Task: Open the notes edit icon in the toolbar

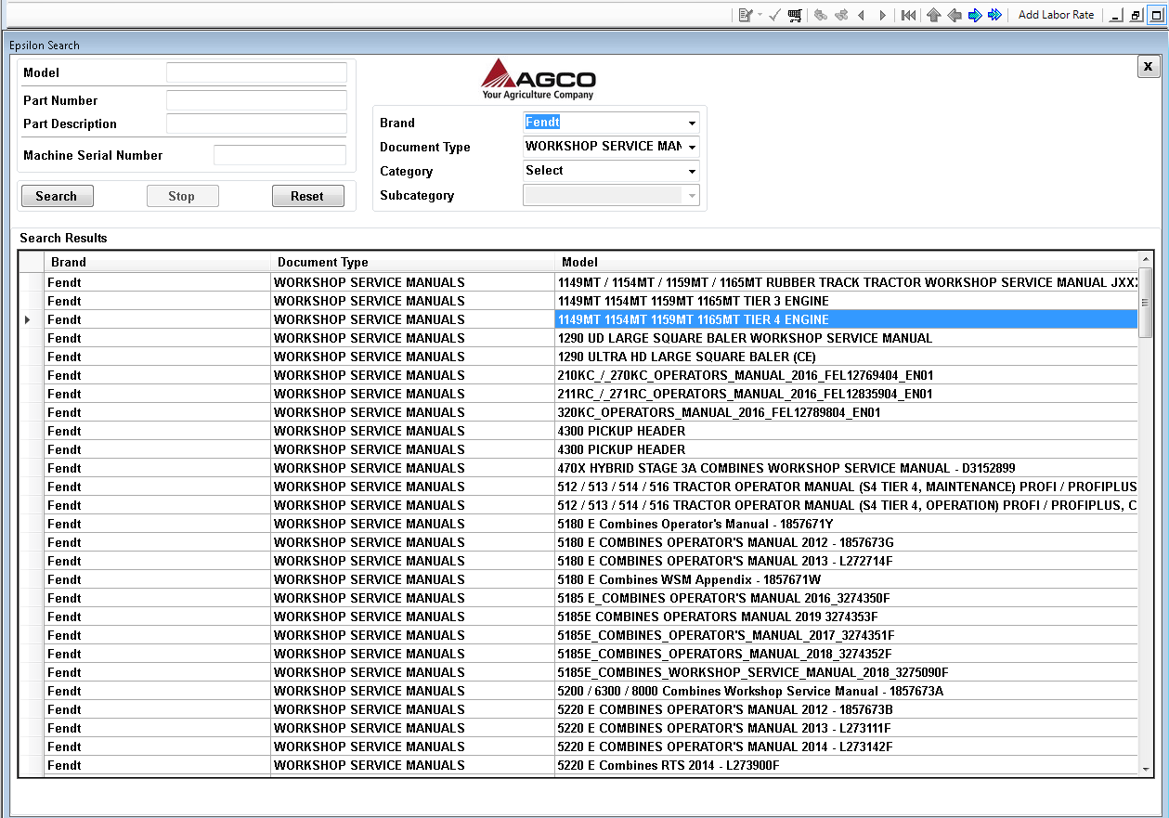Action: (x=745, y=15)
